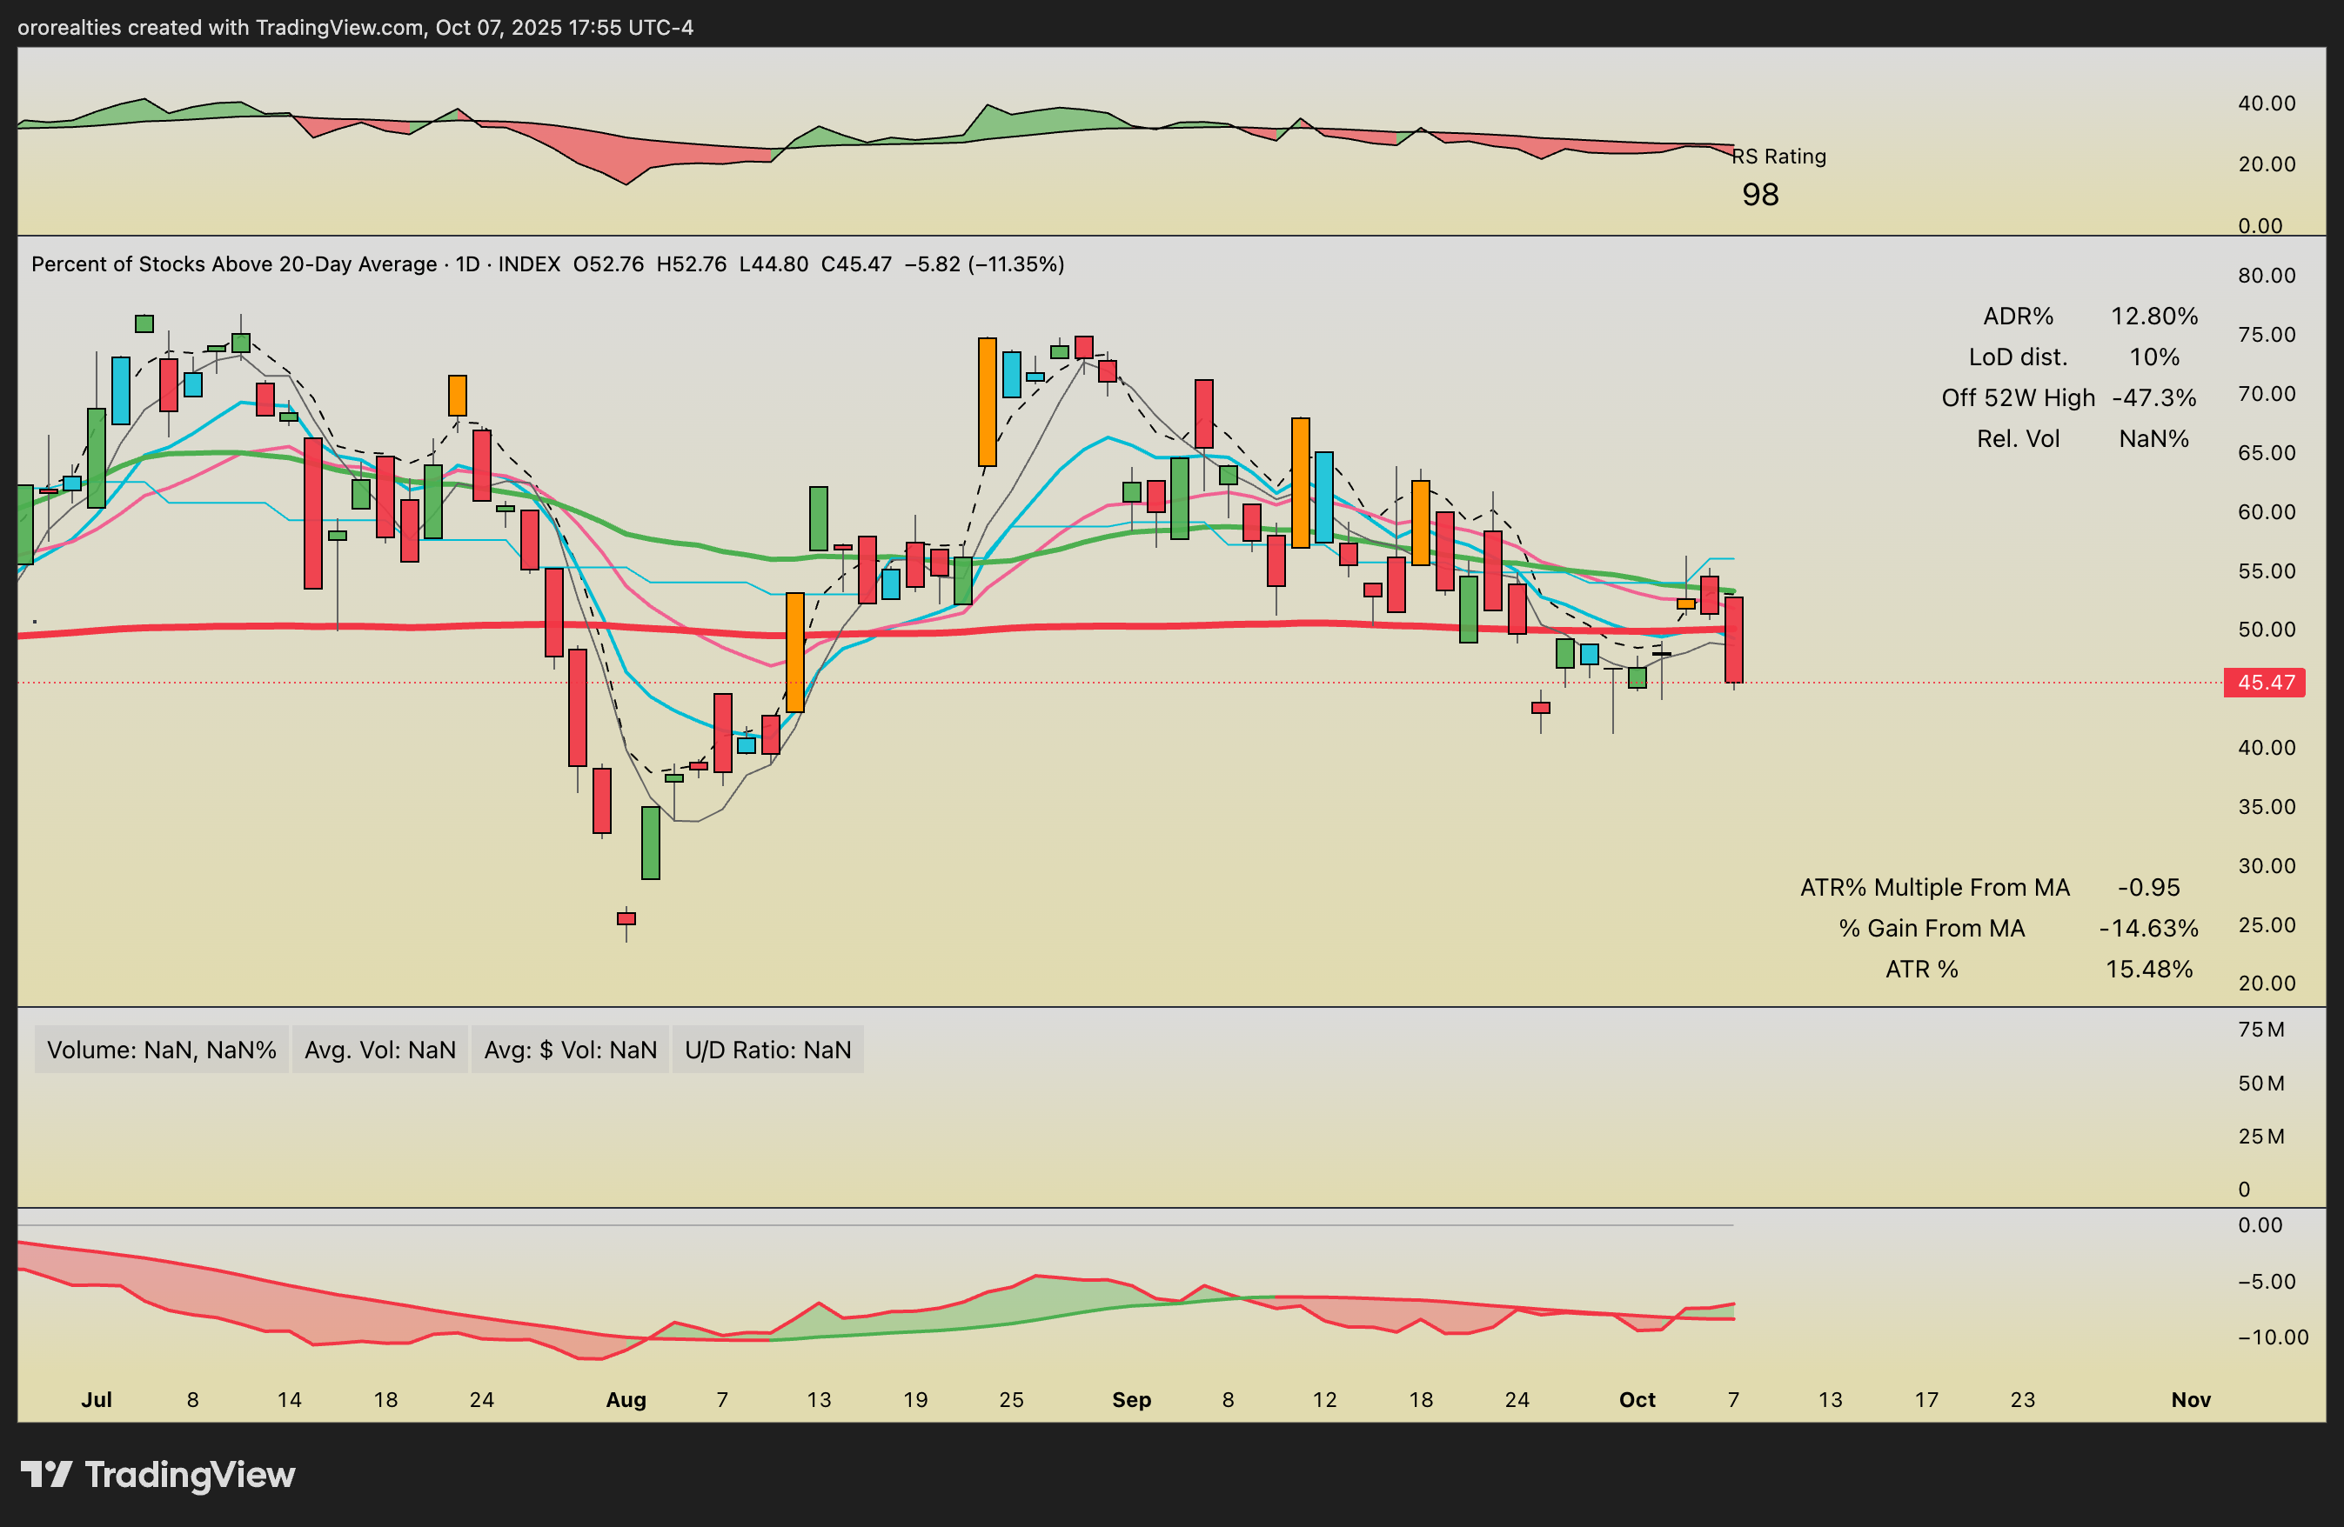The width and height of the screenshot is (2344, 1527).
Task: Click the TradingView logo icon
Action: point(45,1474)
